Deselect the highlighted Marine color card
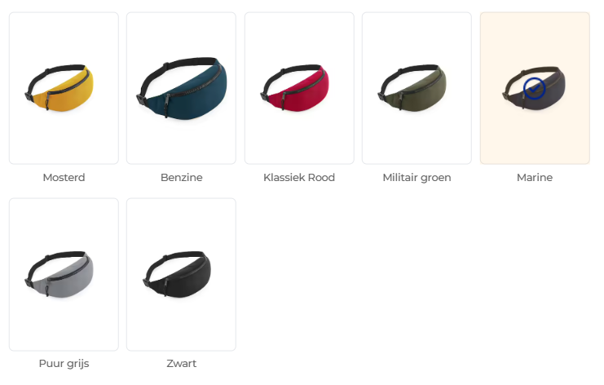The image size is (604, 385). (535, 88)
